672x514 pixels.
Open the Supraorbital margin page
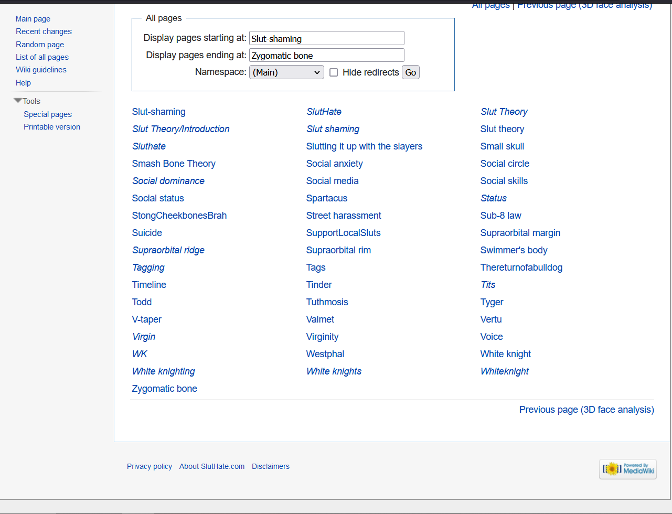point(520,233)
